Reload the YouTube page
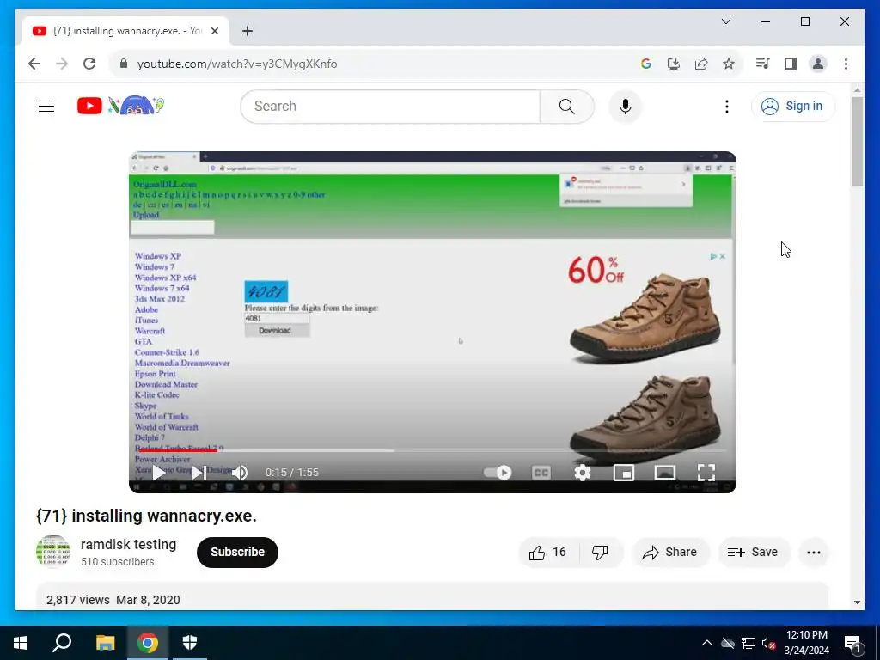Image resolution: width=880 pixels, height=660 pixels. click(89, 64)
